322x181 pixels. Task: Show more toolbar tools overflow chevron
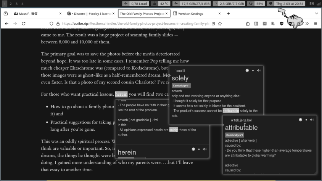point(307,24)
